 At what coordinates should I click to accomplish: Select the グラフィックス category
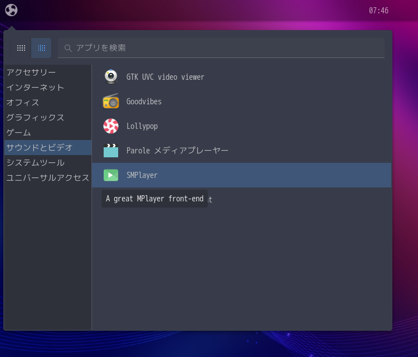[x=48, y=117]
